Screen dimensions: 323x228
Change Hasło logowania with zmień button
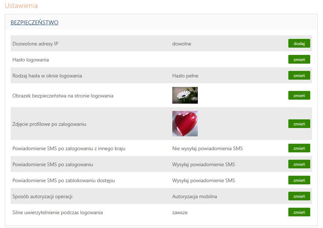[299, 59]
